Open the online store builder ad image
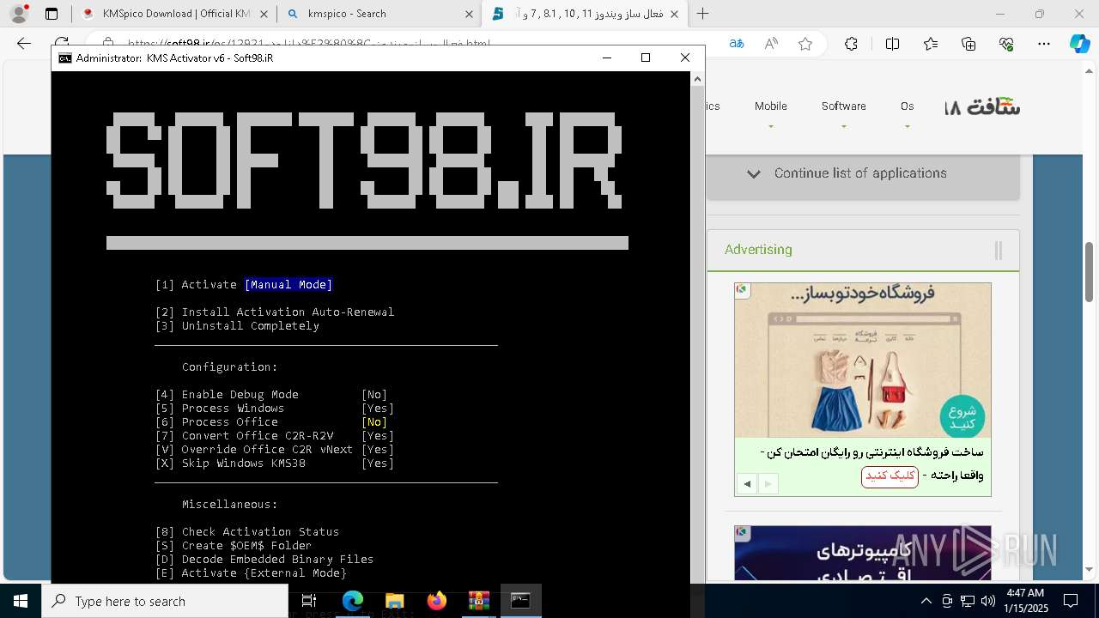1099x618 pixels. [863, 360]
